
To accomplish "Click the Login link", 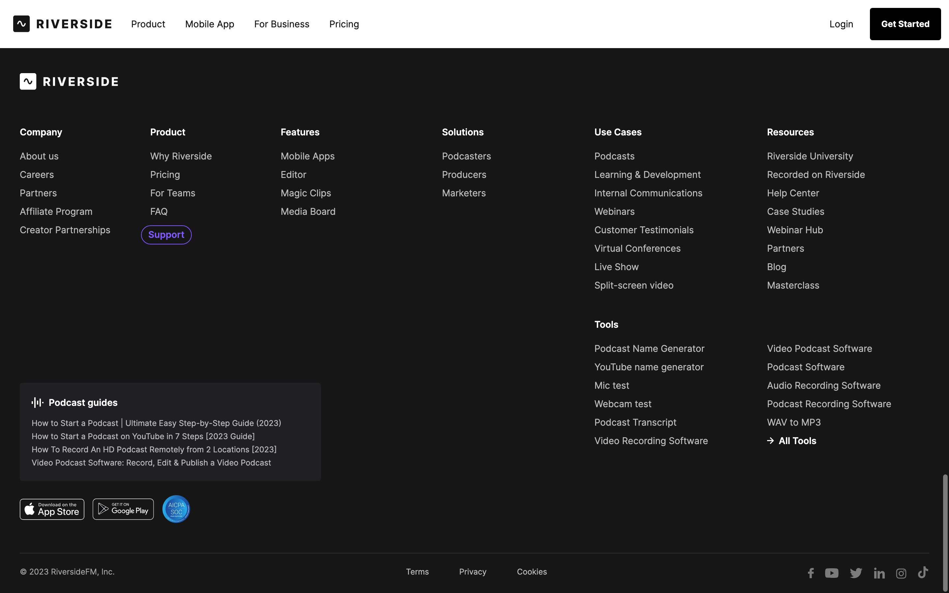I will [841, 24].
